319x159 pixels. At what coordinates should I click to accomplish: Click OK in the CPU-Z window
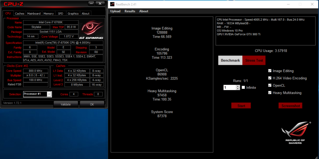click(92, 104)
